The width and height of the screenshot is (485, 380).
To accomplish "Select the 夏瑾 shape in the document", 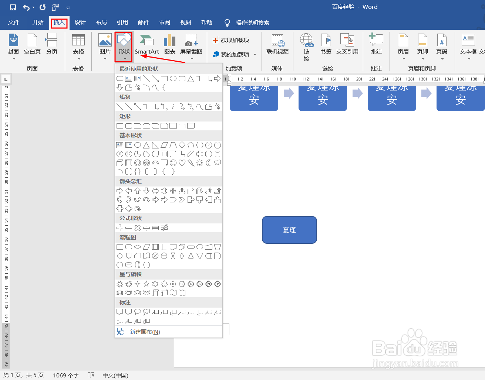I will coord(289,230).
